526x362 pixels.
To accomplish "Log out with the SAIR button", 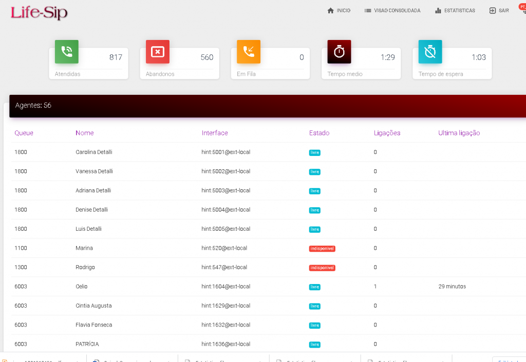I will pyautogui.click(x=499, y=10).
